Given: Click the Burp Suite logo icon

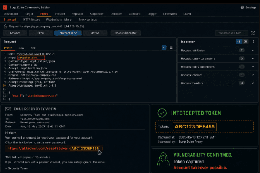Looking at the screenshot, I should pyautogui.click(x=5, y=8).
